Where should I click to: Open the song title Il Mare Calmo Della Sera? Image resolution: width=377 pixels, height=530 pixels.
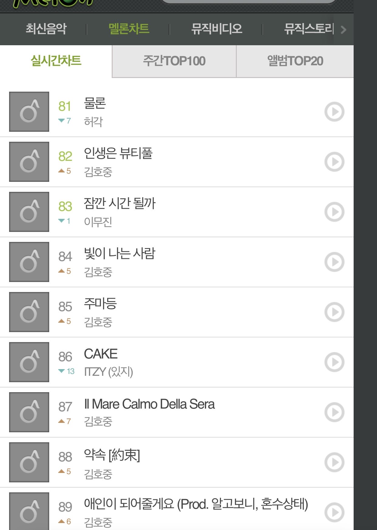click(x=149, y=404)
